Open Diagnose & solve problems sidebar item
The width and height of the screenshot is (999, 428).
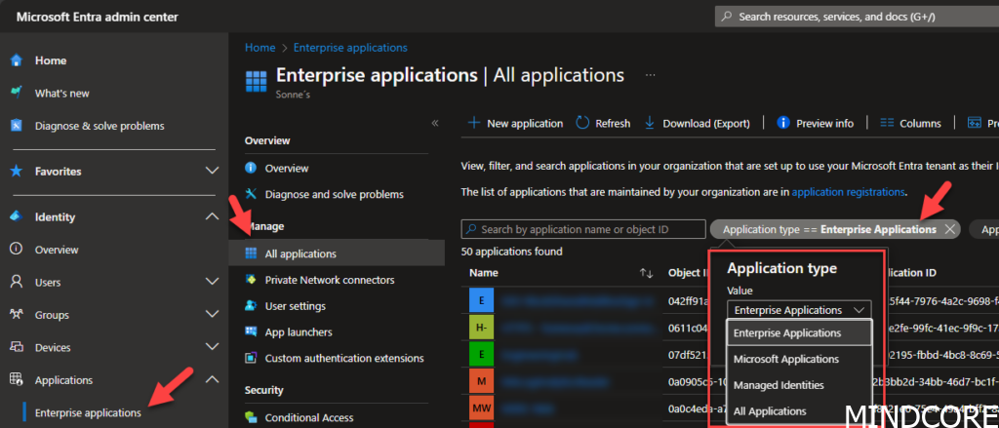coord(100,126)
